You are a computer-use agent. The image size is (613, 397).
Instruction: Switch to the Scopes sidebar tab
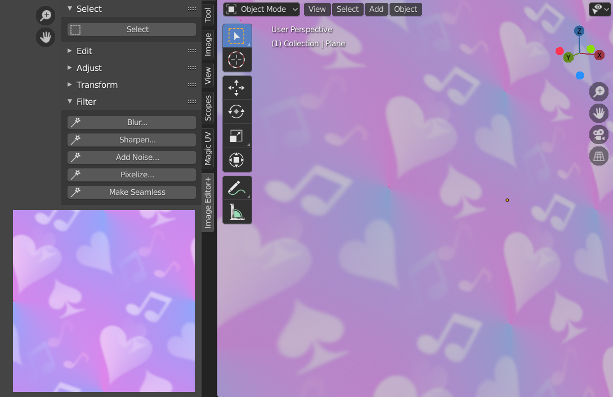pos(208,108)
